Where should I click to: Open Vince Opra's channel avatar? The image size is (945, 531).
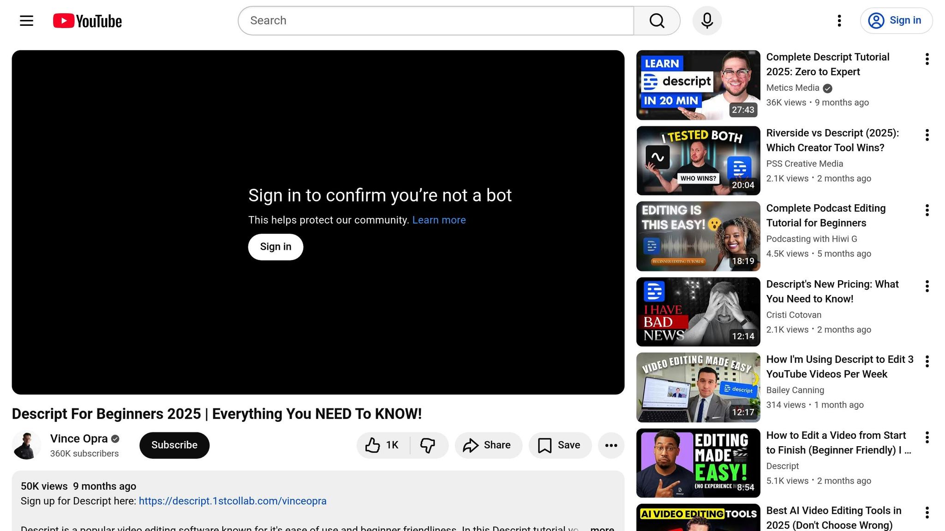pos(27,445)
